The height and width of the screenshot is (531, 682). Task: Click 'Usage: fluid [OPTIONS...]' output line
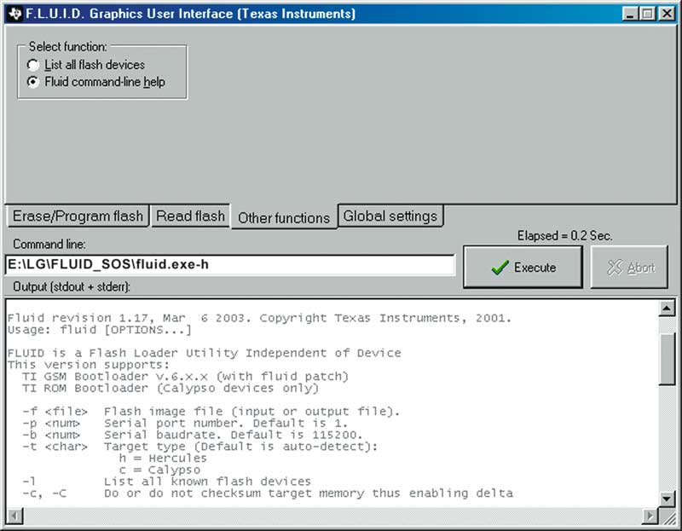coord(99,330)
